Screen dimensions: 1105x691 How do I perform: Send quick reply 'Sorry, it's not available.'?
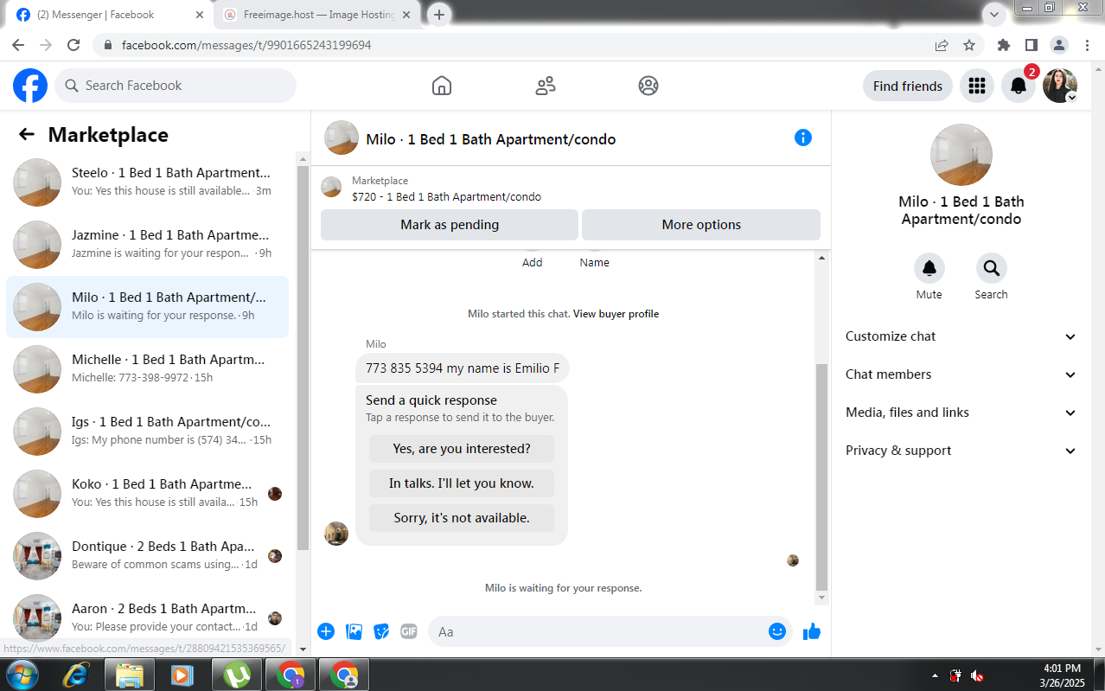click(x=462, y=518)
